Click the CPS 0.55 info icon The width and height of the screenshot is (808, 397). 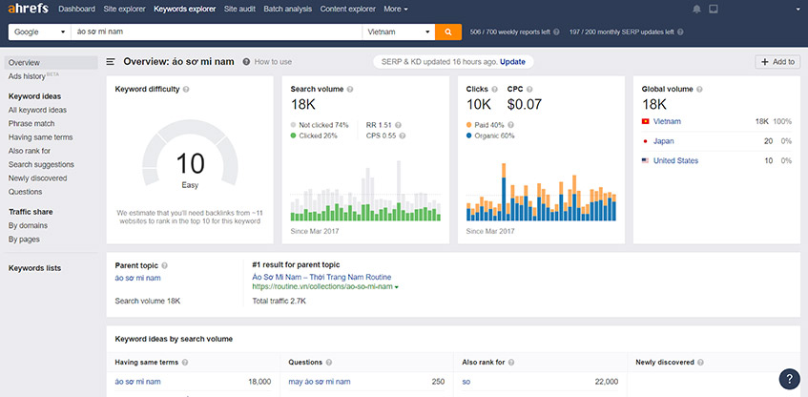[x=402, y=136]
